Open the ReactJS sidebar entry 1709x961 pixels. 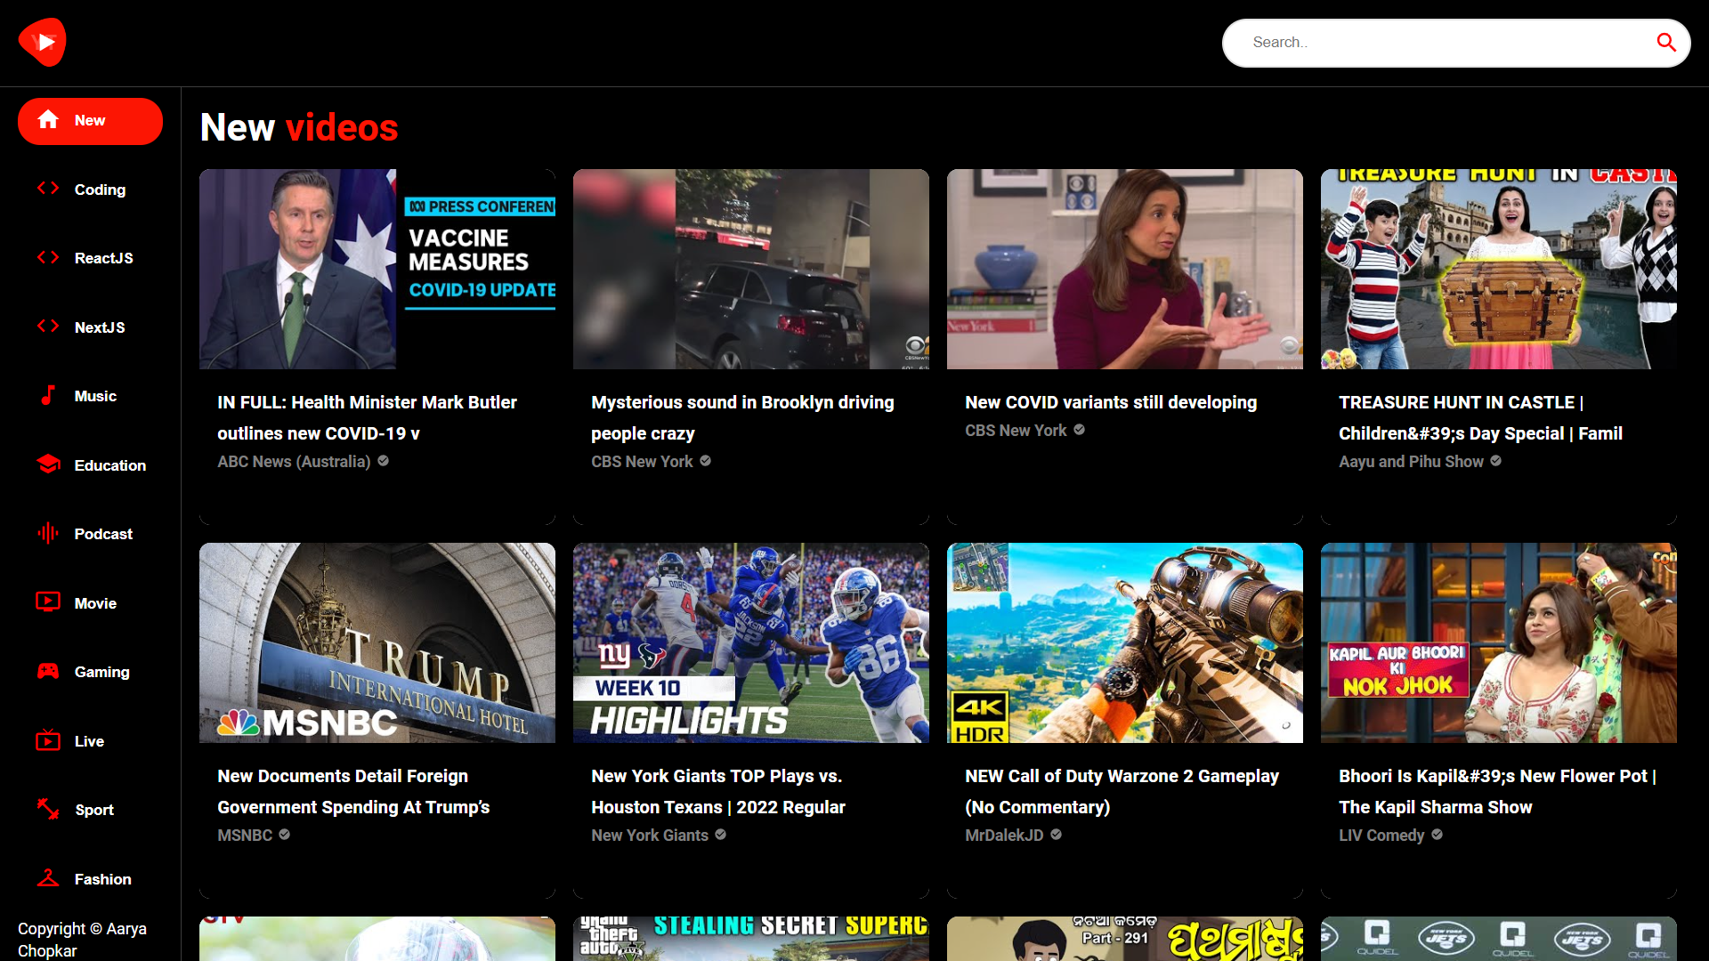[103, 257]
